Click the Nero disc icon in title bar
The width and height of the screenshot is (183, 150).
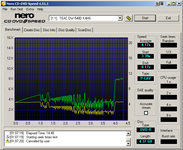click(x=4, y=4)
